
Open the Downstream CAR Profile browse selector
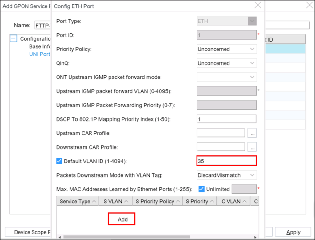pos(252,147)
